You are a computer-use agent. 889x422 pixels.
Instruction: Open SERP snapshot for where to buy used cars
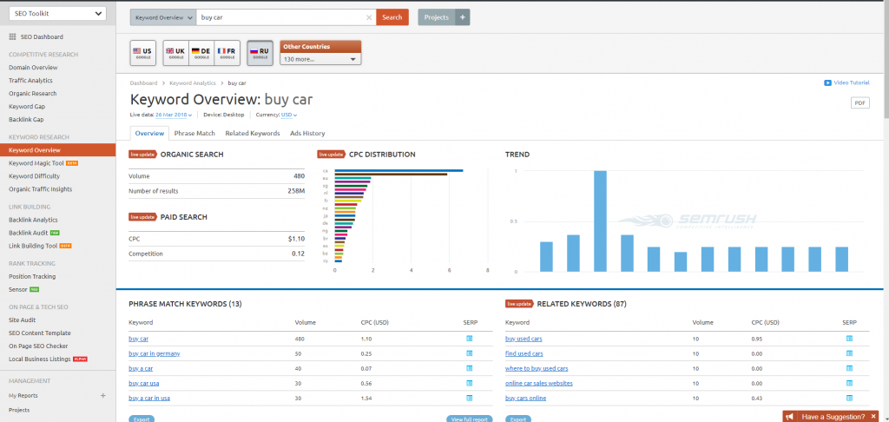click(849, 368)
